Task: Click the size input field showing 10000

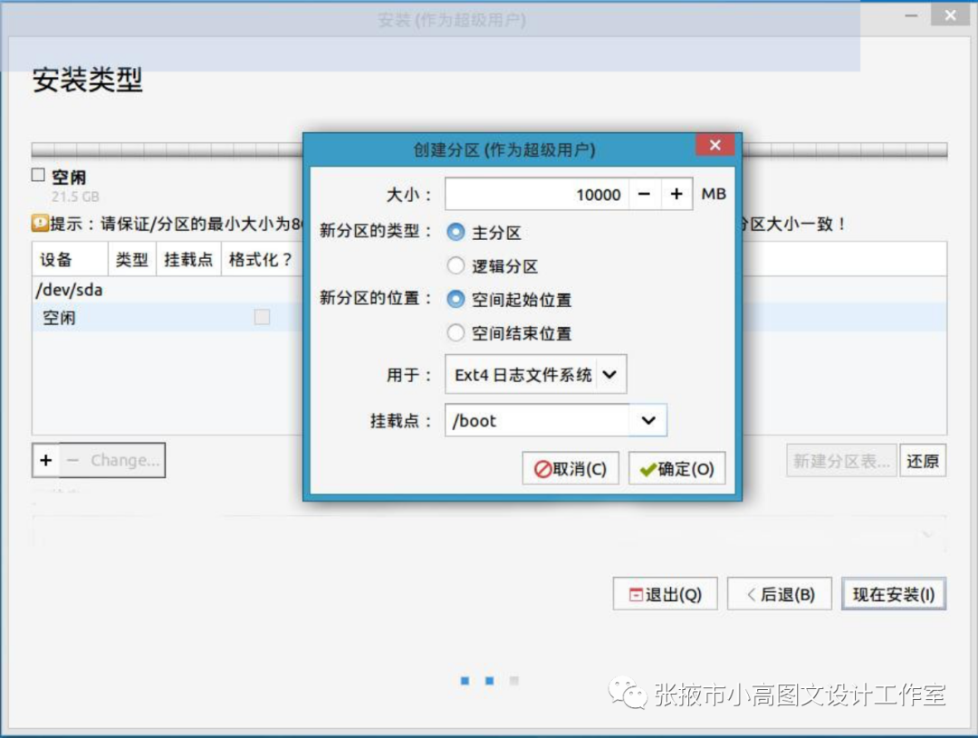Action: (537, 194)
